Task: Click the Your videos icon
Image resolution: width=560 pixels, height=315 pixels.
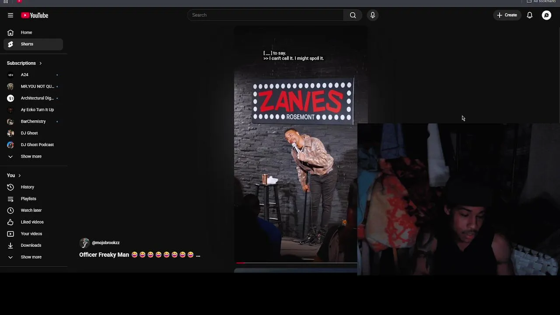Action: [10, 234]
